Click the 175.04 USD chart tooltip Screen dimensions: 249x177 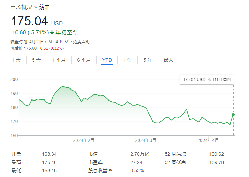207,79
